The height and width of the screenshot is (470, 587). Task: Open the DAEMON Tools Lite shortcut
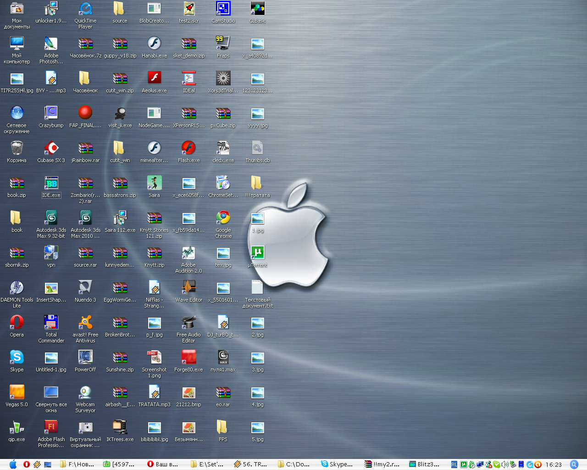[17, 287]
